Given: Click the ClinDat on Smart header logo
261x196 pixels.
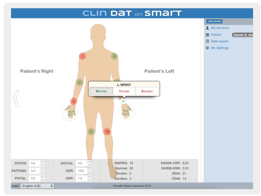Looking at the screenshot, I should click(132, 13).
